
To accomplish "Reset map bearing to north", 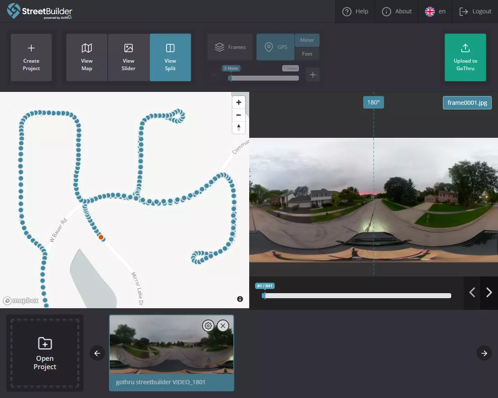I will tap(239, 127).
